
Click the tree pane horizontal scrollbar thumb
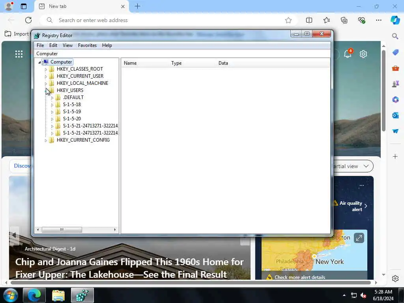62,230
